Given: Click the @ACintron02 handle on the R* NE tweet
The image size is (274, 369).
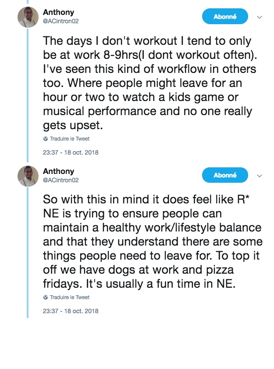Looking at the screenshot, I should pos(60,180).
